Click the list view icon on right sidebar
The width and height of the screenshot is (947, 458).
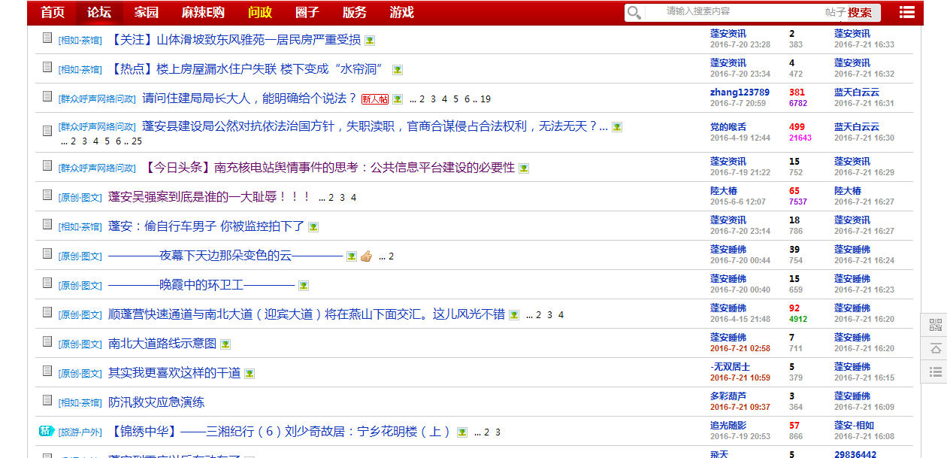click(935, 372)
